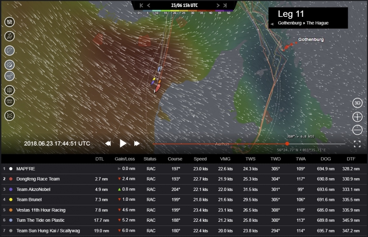The height and width of the screenshot is (237, 368).
Task: Toggle the day/night overlay icon
Action: (x=9, y=65)
